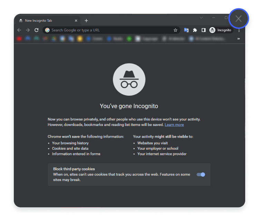
Task: Bookmark this tab with the star icon
Action: click(175, 30)
